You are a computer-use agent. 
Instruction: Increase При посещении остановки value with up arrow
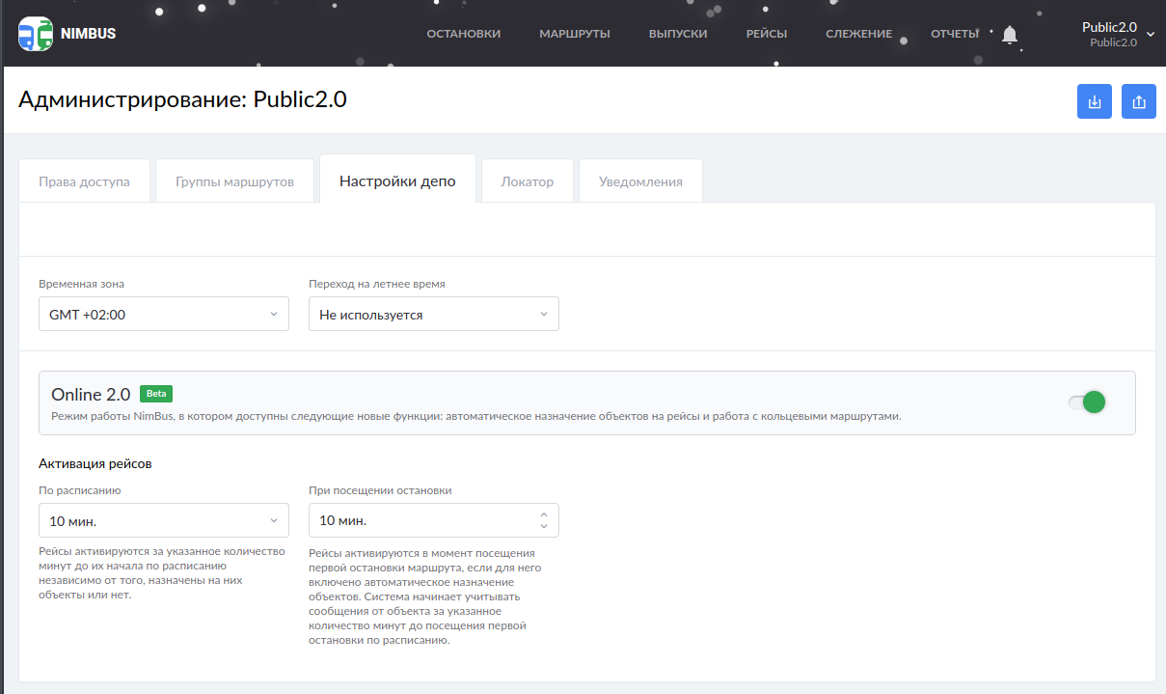pos(544,514)
